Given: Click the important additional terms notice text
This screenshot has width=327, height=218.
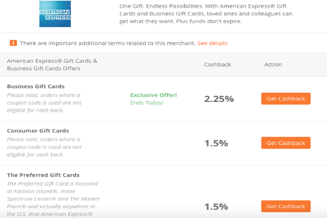Looking at the screenshot, I should (x=108, y=43).
